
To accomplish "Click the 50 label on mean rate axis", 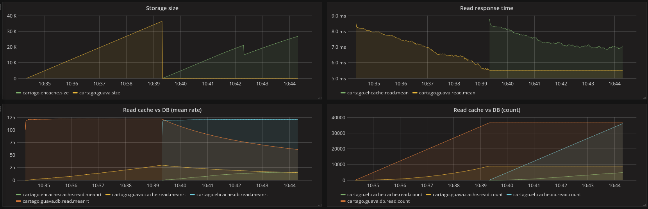I will point(12,155).
